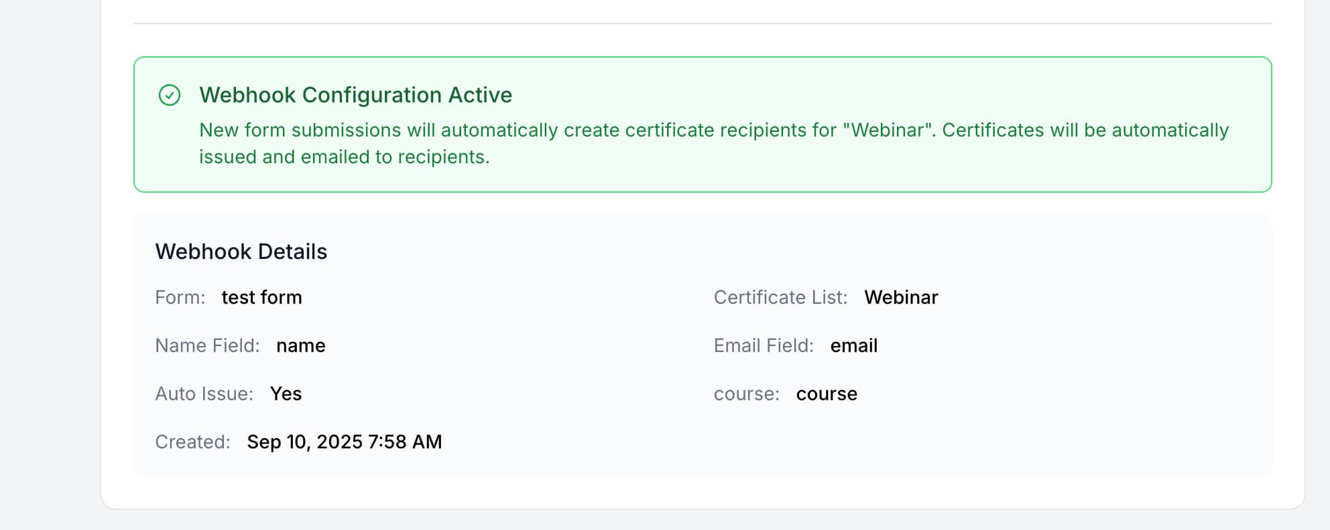Select the "Yes" value for Auto Issue
This screenshot has width=1330, height=530.
point(286,393)
